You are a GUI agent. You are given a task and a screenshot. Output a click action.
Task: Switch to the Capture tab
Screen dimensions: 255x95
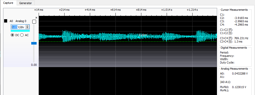tap(8, 3)
